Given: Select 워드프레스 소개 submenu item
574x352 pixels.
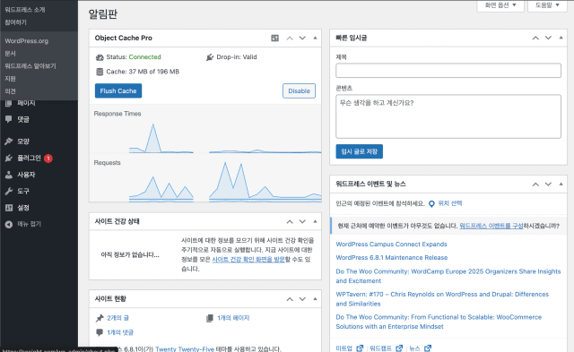Looking at the screenshot, I should [x=25, y=10].
